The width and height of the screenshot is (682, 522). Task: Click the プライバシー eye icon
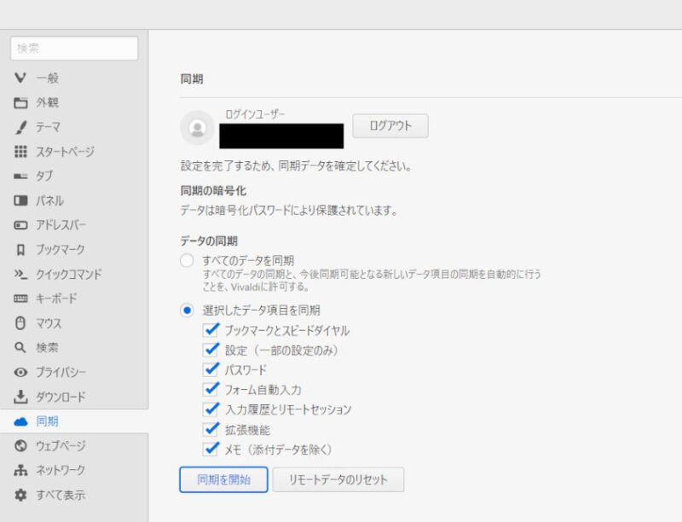[20, 373]
